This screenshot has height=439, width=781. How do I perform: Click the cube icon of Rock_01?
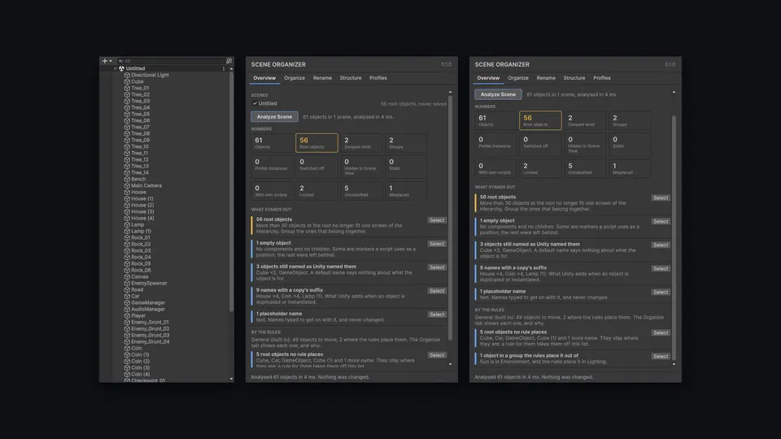point(127,237)
